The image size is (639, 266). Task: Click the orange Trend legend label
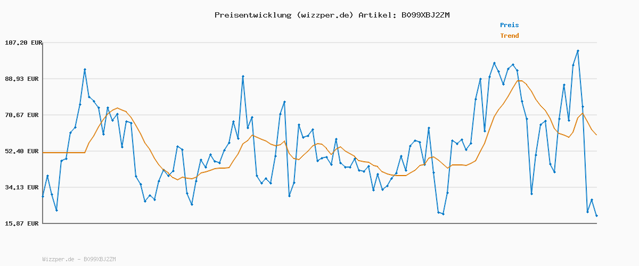(x=509, y=36)
